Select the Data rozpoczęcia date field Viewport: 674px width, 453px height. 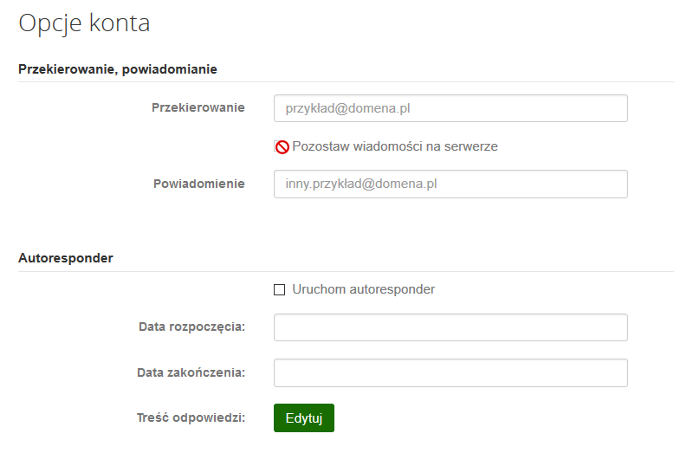point(450,327)
